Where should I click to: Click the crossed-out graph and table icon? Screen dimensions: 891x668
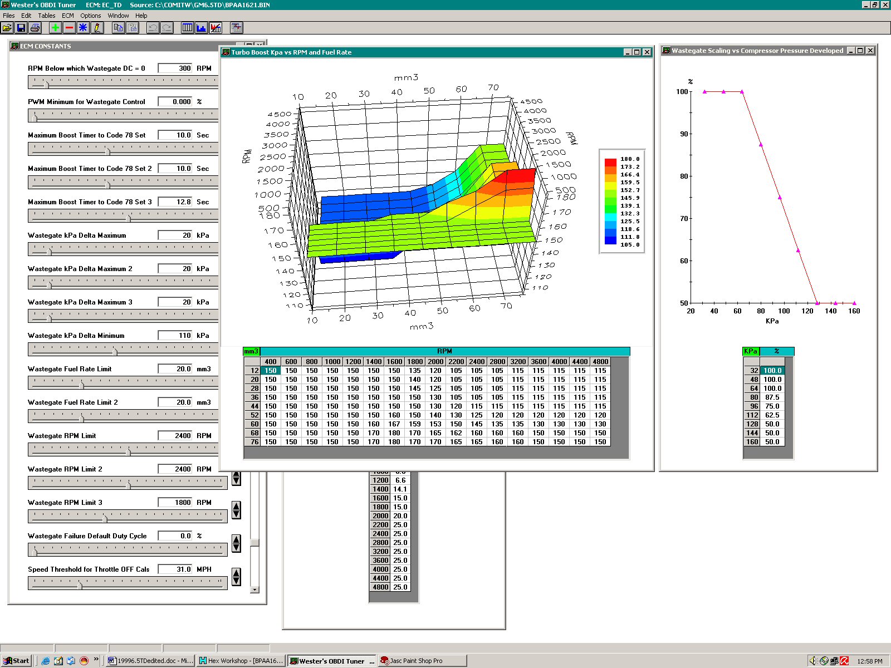tap(216, 27)
